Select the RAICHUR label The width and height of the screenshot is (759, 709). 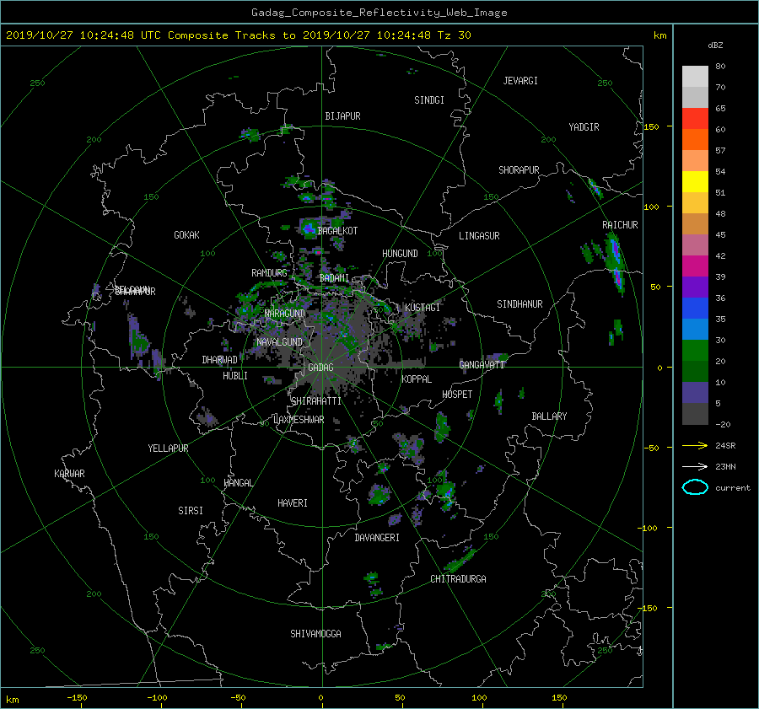tap(620, 225)
